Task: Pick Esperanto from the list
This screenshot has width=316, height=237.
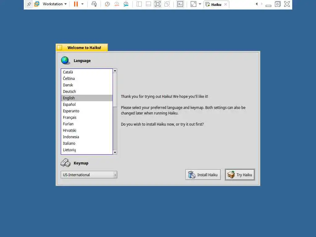Action: click(87, 111)
